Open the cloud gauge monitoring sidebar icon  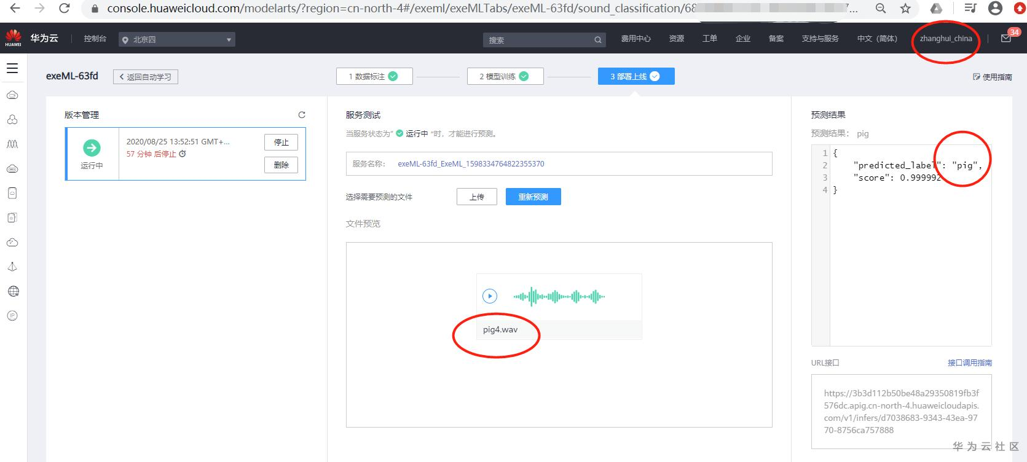pos(12,243)
